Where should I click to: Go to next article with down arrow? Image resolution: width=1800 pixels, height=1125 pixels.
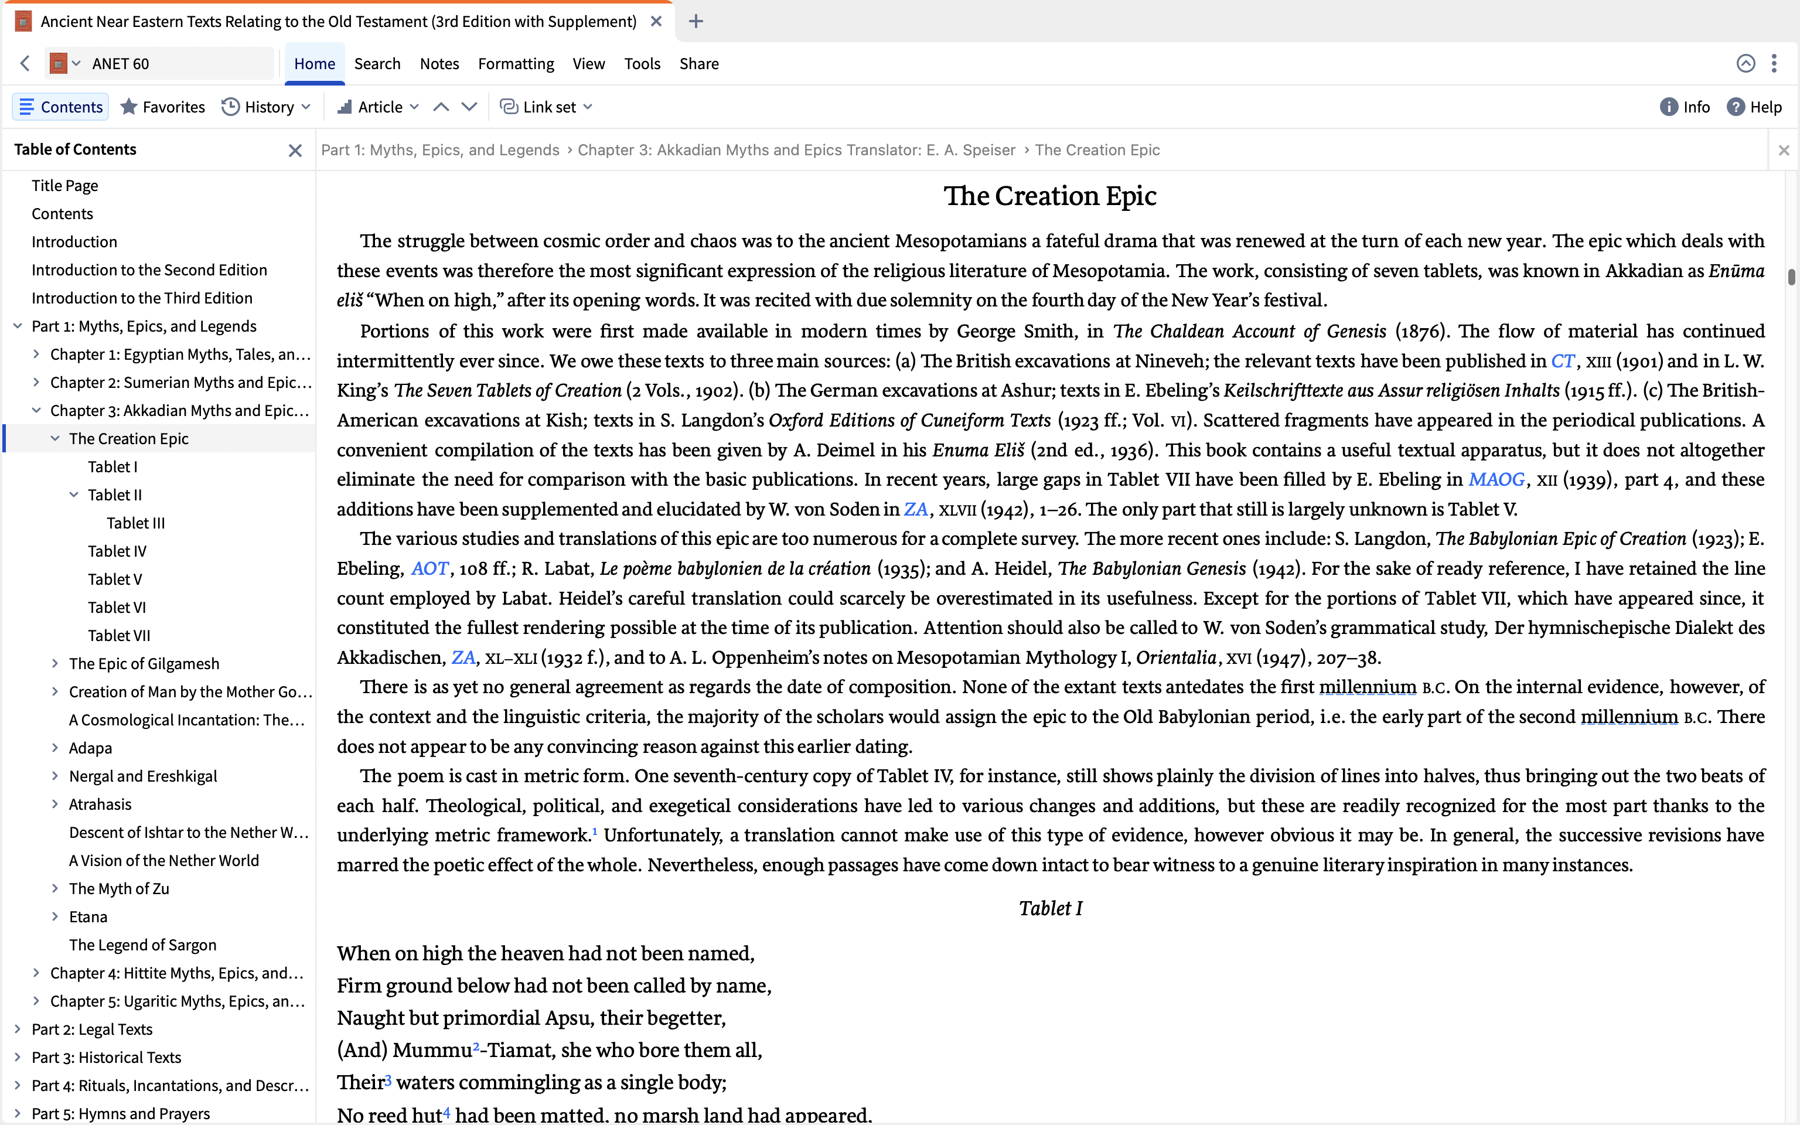tap(469, 107)
